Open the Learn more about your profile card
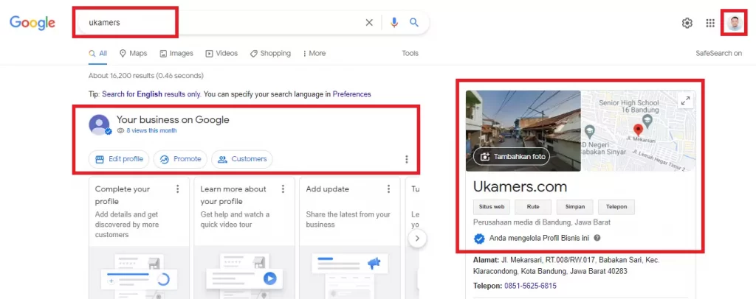Screen dimensions: 756x299 [x=244, y=238]
